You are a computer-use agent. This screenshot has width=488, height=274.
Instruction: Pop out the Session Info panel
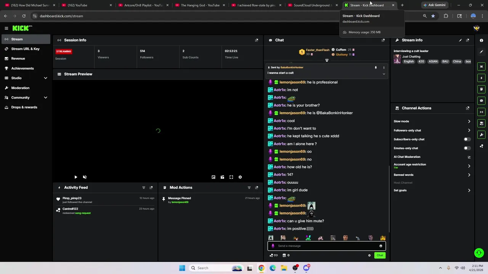257,40
